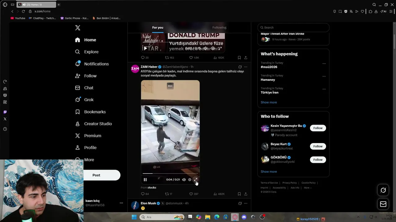Go to the Explore page
Viewport: 396px width, 222px height.
click(87, 52)
